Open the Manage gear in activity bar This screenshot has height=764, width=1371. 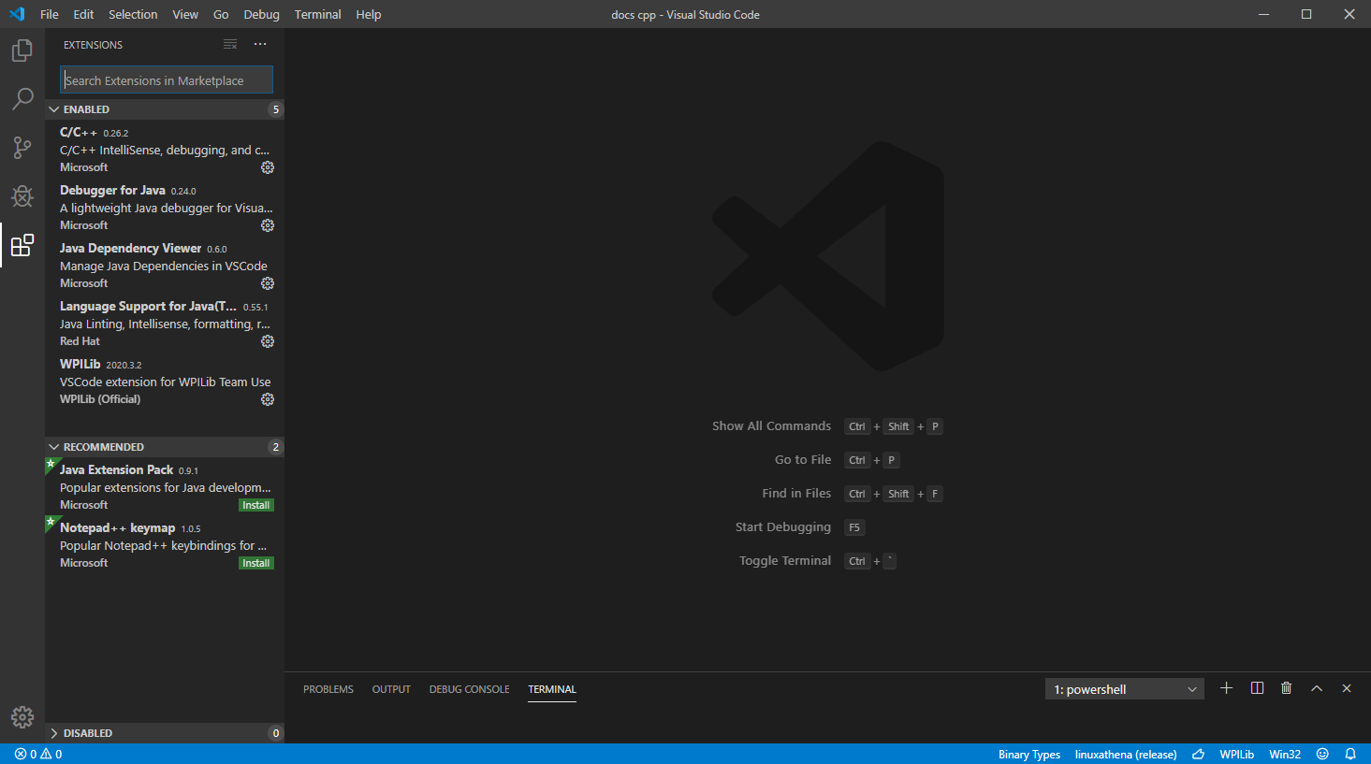(x=22, y=717)
